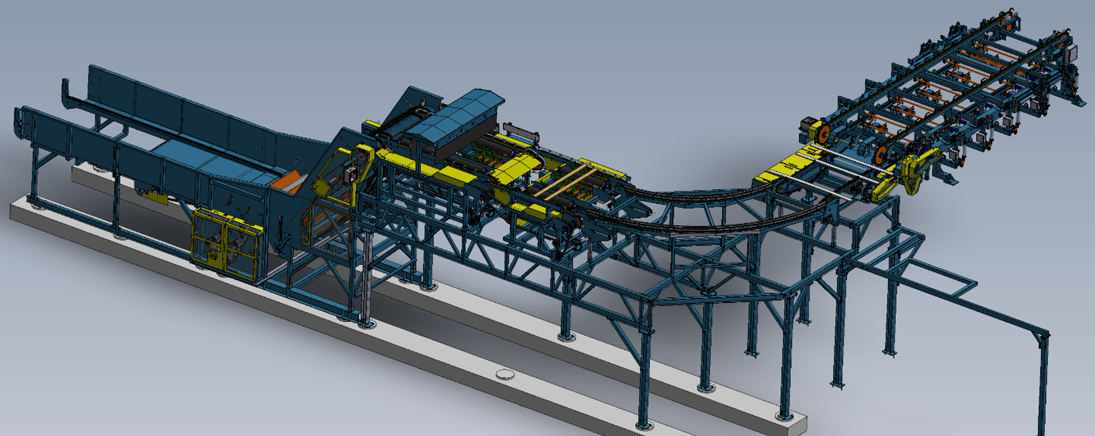
Task: Click the yellow framed window guard on the hopper
Action: 332,173
